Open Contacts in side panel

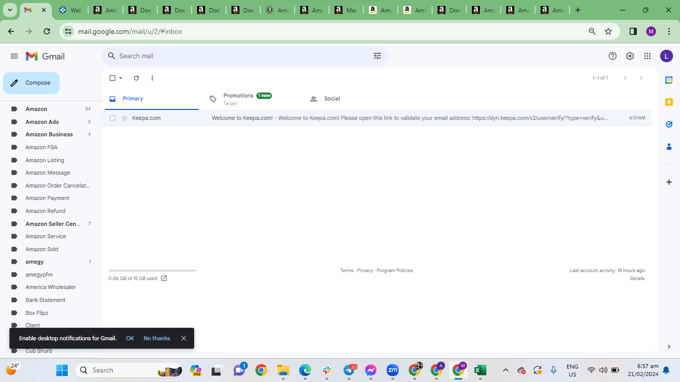(x=669, y=147)
